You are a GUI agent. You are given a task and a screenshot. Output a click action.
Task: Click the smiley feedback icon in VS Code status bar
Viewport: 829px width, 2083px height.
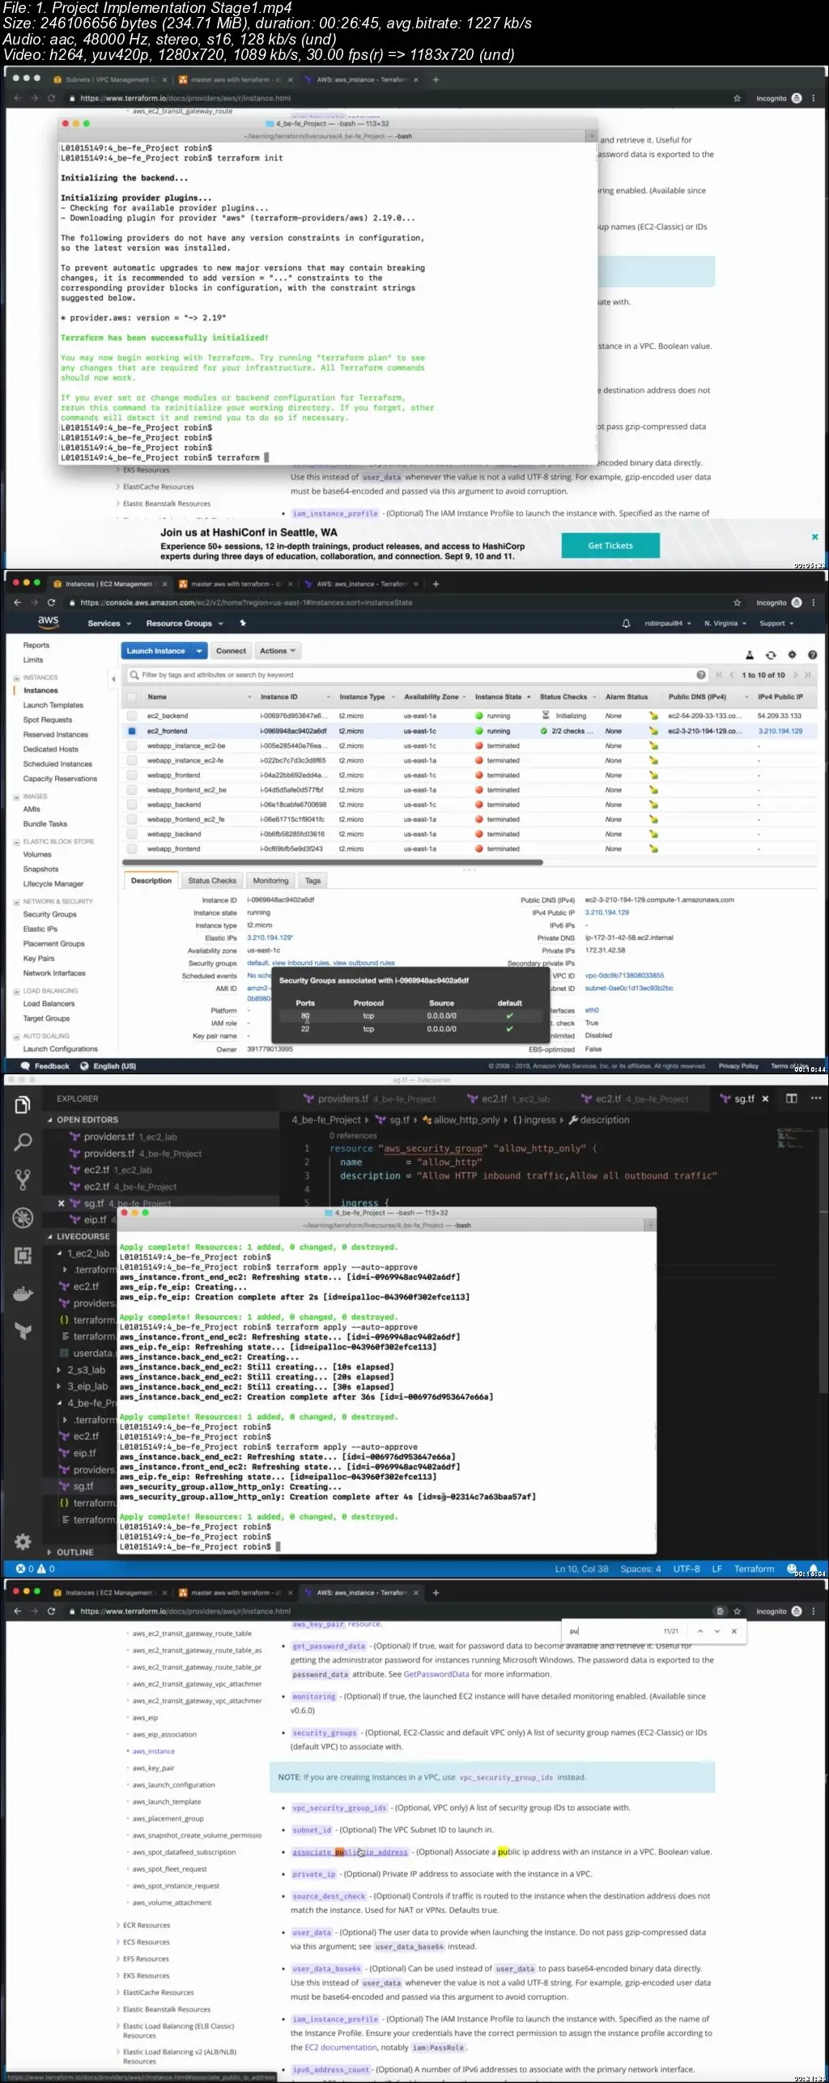click(792, 1569)
